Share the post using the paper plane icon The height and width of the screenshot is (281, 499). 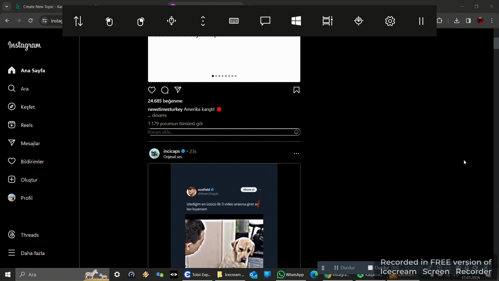coord(178,90)
